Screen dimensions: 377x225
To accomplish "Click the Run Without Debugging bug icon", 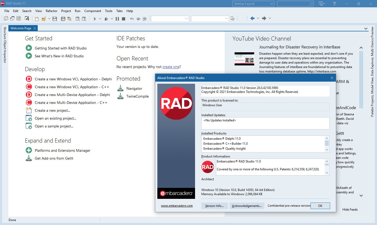I will point(106,19).
